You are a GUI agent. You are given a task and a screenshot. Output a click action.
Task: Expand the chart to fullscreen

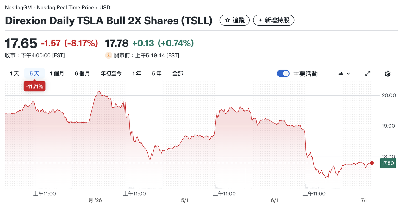tap(368, 73)
